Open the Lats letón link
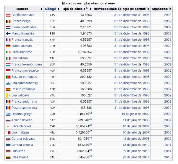Viewport: 178px width, 164px height. [x=18, y=151]
